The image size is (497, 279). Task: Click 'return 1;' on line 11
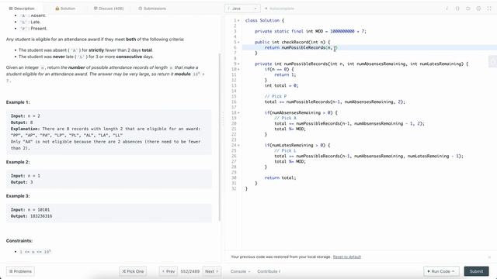[x=285, y=74]
